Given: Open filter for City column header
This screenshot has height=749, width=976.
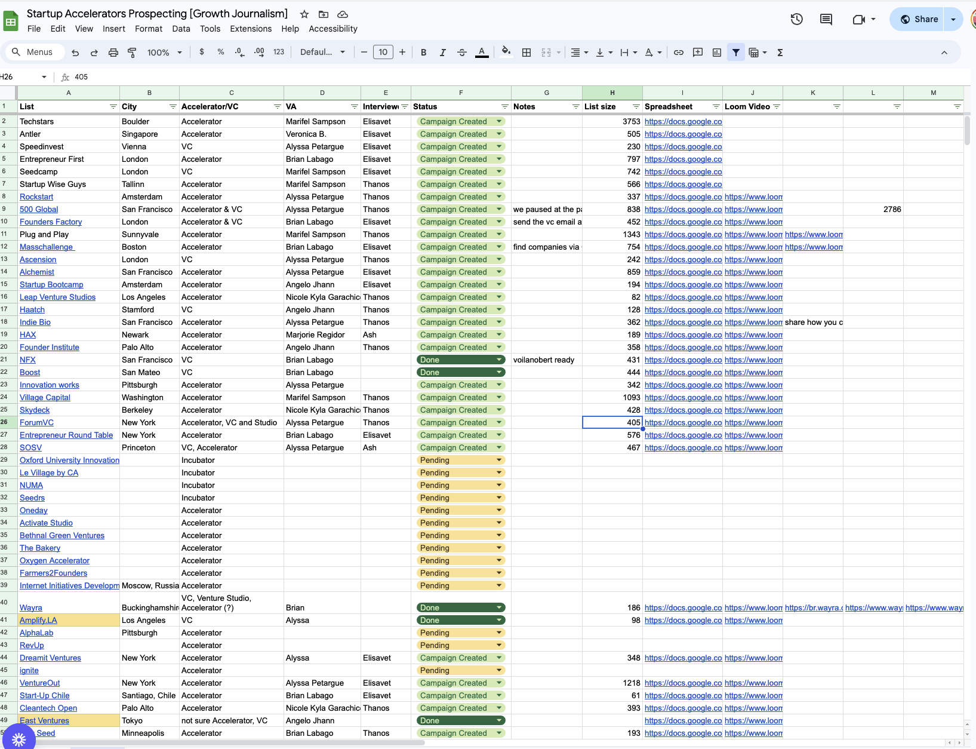Looking at the screenshot, I should coord(173,107).
